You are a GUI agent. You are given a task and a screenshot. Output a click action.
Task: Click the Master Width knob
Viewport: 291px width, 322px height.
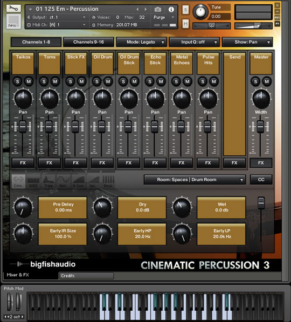tap(261, 99)
